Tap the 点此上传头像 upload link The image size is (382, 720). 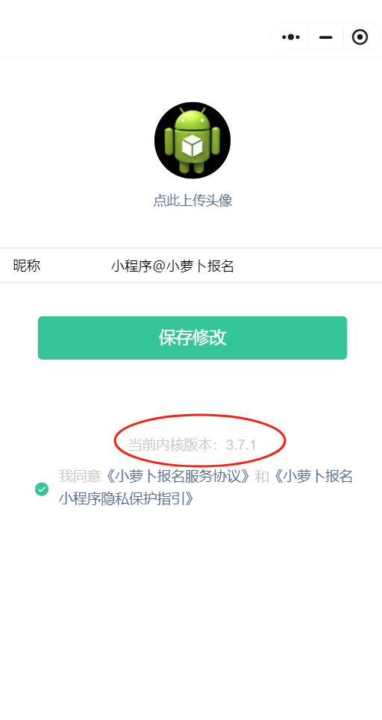tap(192, 201)
